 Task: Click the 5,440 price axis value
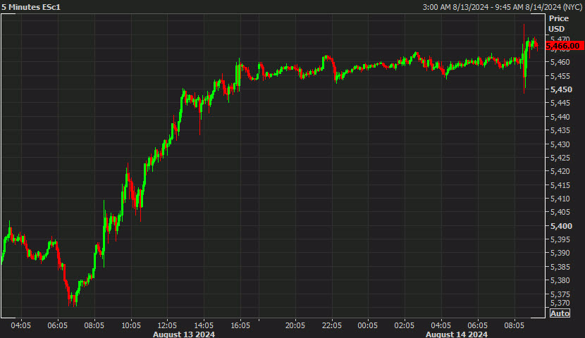tap(560, 117)
